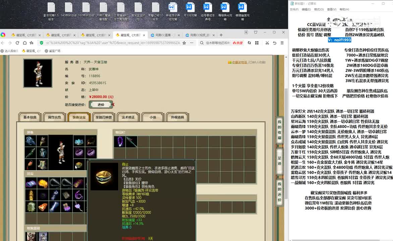This screenshot has width=393, height=241.
Task: Open the purple necklace in the inventory grid
Action: point(120,142)
